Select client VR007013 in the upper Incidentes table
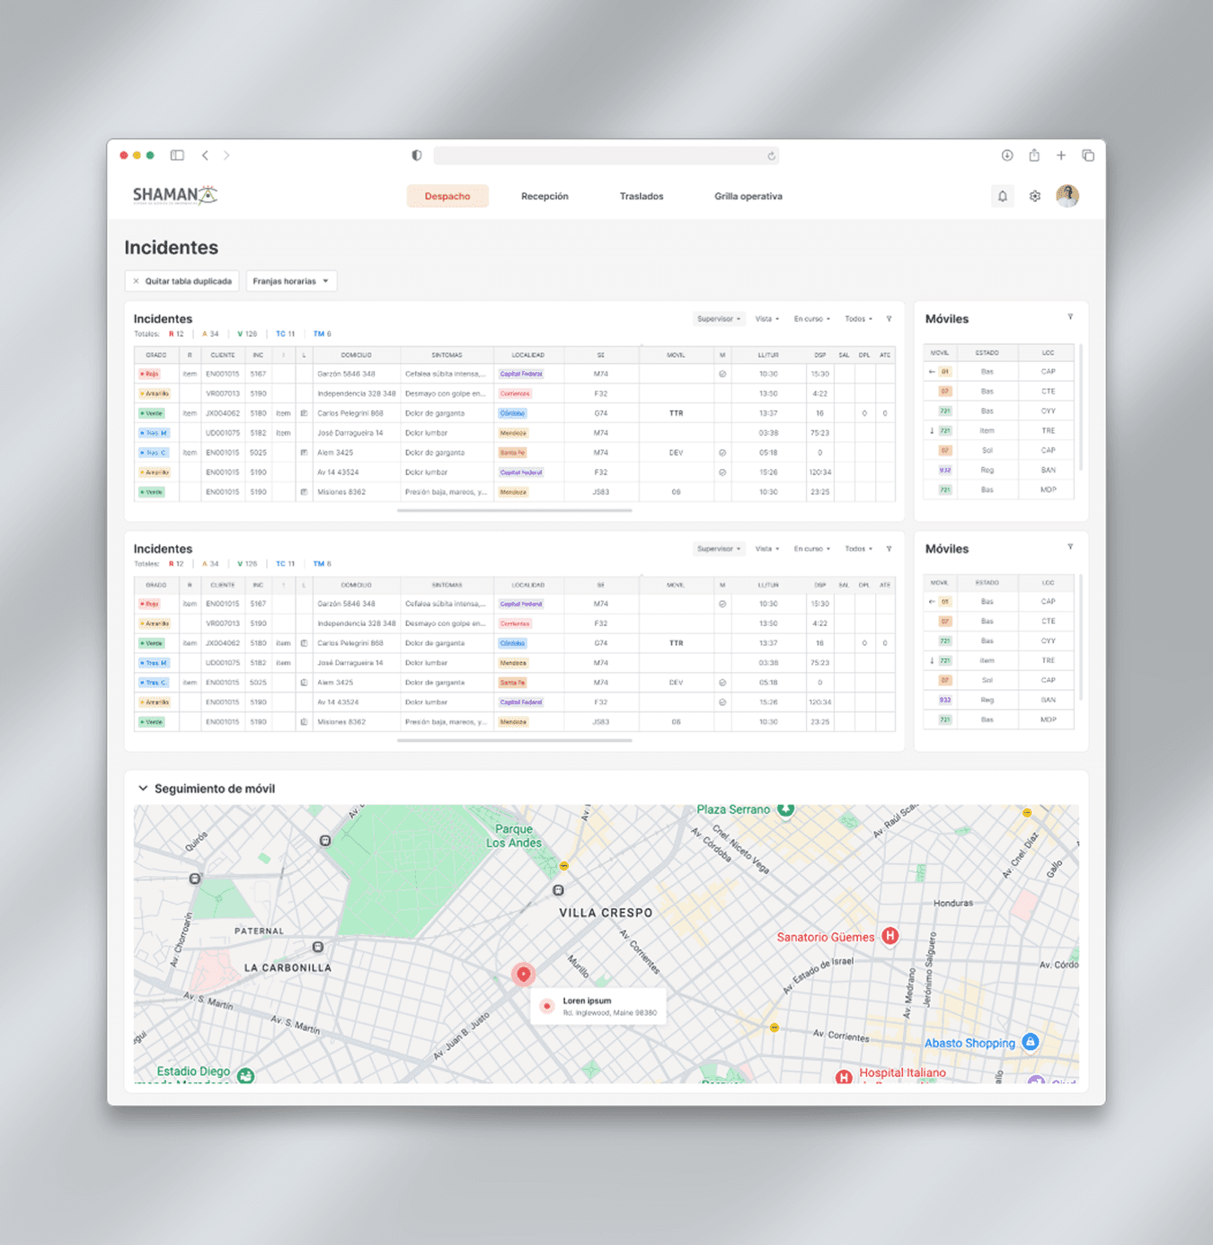The image size is (1213, 1245). click(223, 393)
